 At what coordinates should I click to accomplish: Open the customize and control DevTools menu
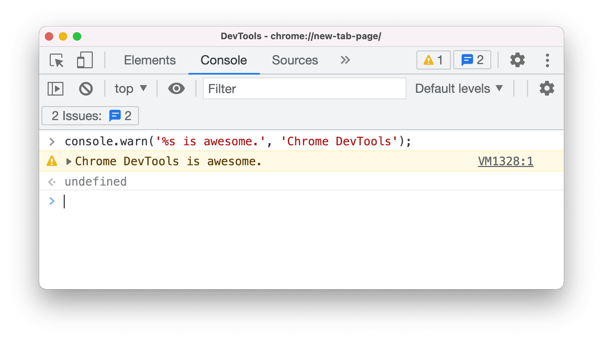[547, 60]
